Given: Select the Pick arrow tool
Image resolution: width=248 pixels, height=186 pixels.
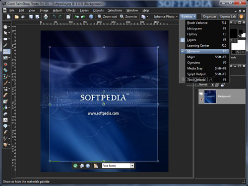Looking at the screenshot, I should tap(5, 33).
